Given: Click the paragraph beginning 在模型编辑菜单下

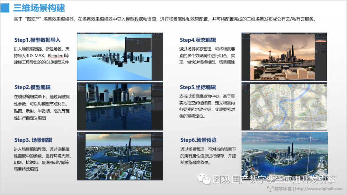Looking at the screenshot, I should click(42, 107).
